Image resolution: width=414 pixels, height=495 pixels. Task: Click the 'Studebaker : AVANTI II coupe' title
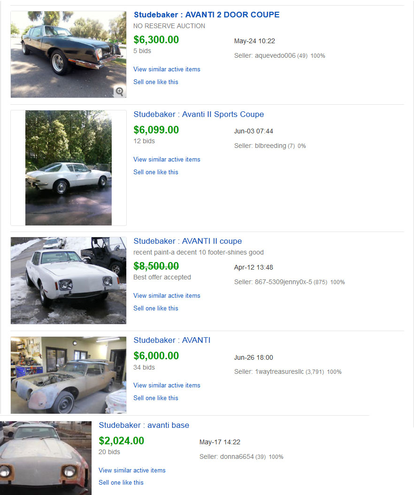[x=187, y=241]
